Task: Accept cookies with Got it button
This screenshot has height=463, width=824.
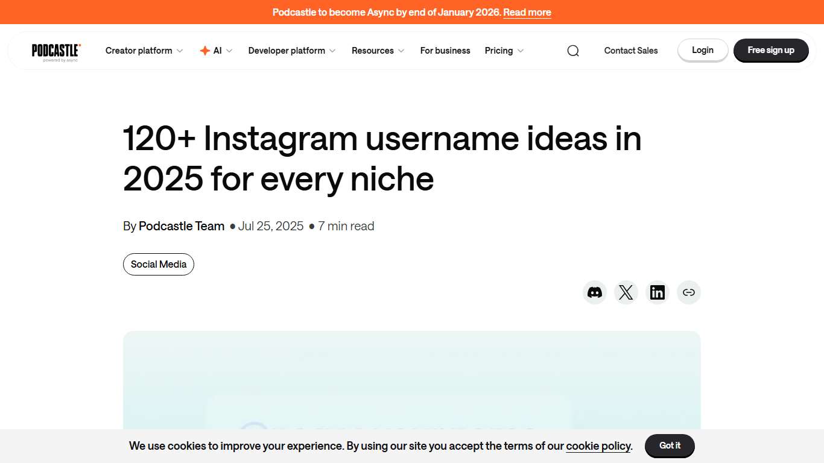Action: pos(670,446)
